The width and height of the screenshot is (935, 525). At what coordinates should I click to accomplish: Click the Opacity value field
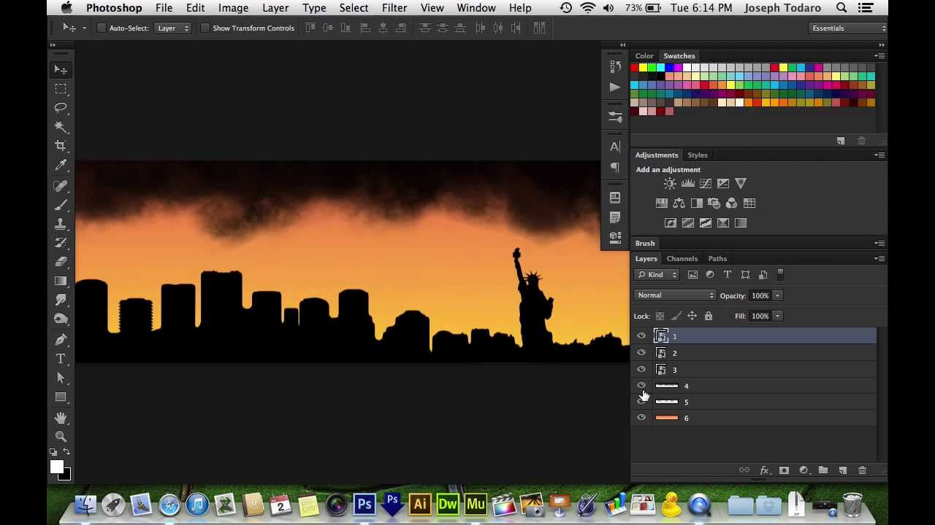760,295
